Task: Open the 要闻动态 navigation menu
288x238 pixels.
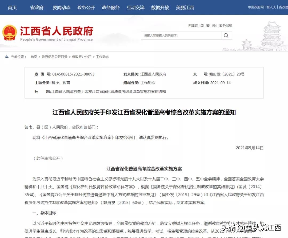Action: point(61,7)
